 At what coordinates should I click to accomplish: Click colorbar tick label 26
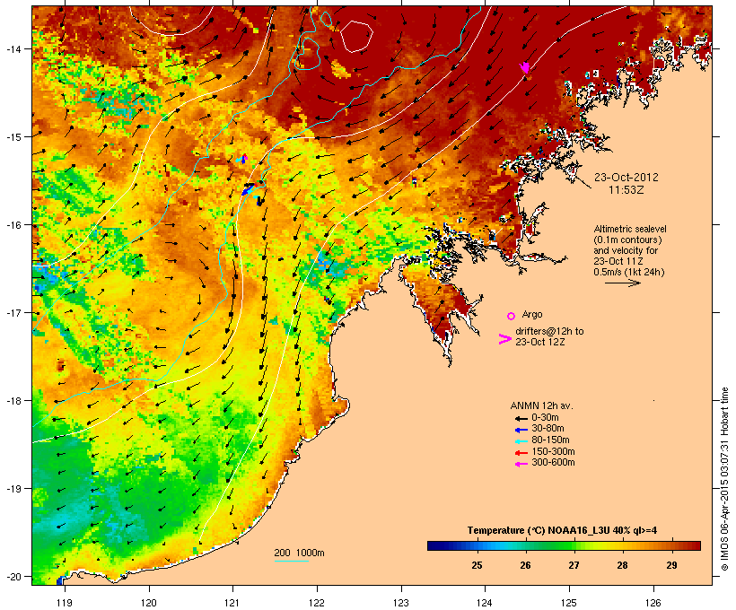pyautogui.click(x=525, y=565)
